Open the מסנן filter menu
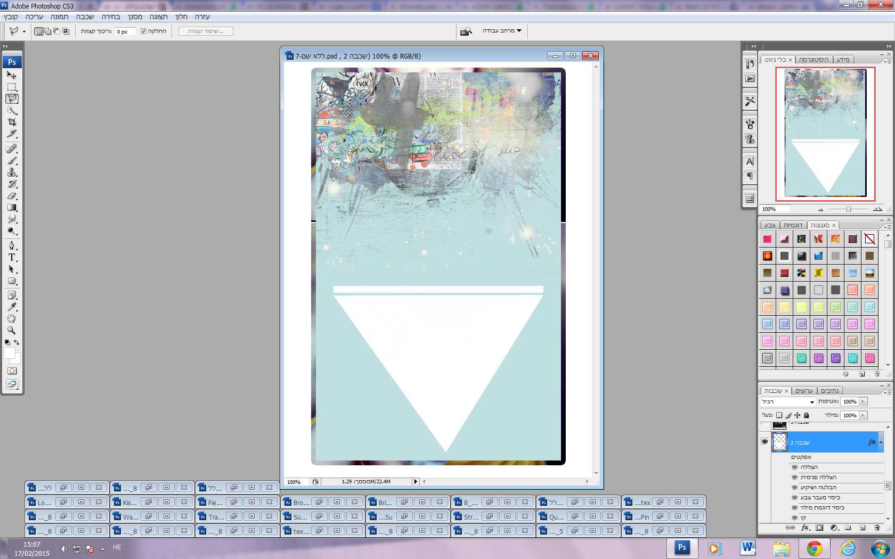Image resolution: width=895 pixels, height=559 pixels. click(x=135, y=17)
